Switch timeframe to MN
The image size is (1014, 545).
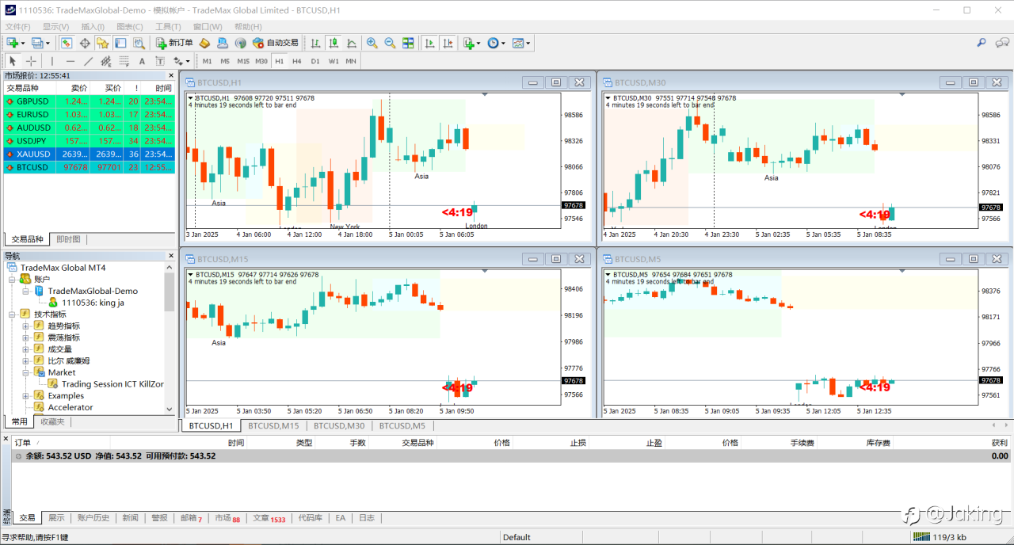pos(351,61)
